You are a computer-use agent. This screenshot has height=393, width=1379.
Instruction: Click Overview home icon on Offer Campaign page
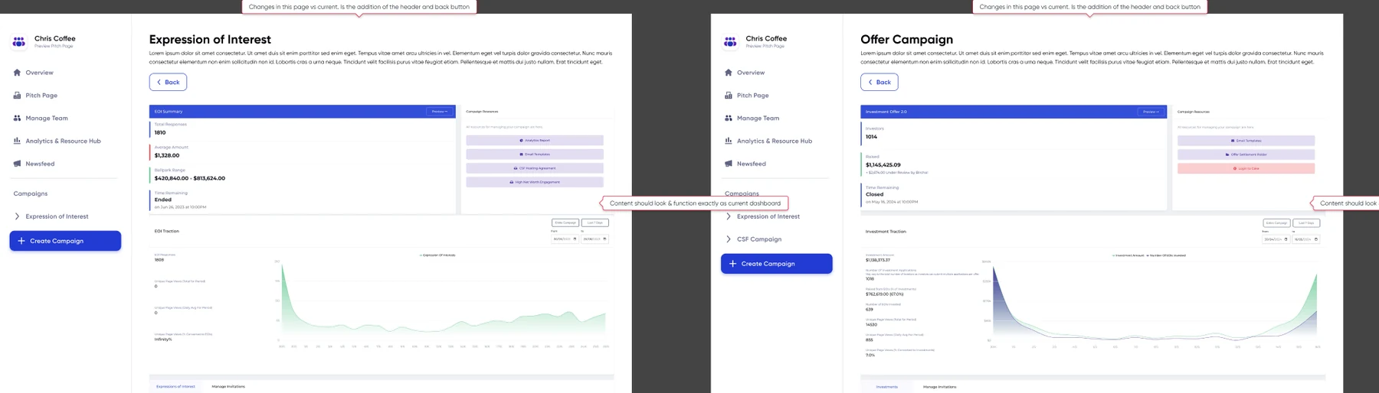729,73
